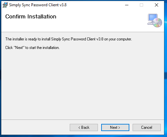Open the installer system menu icon
Image resolution: width=167 pixels, height=137 pixels.
5,5
